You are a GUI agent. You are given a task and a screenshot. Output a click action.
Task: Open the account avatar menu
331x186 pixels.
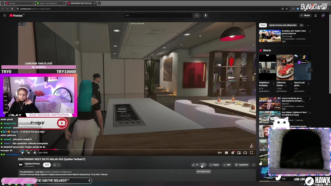[323, 16]
